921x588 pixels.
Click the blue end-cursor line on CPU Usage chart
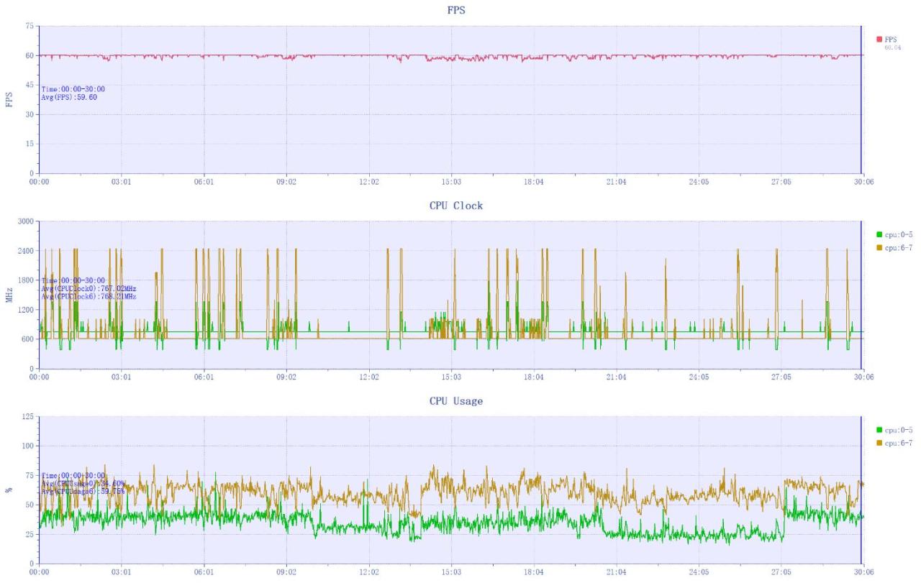coord(861,489)
